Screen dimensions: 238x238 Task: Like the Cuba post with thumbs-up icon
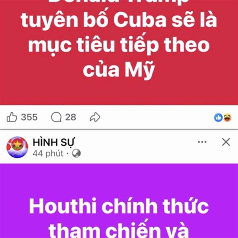pos(12,117)
